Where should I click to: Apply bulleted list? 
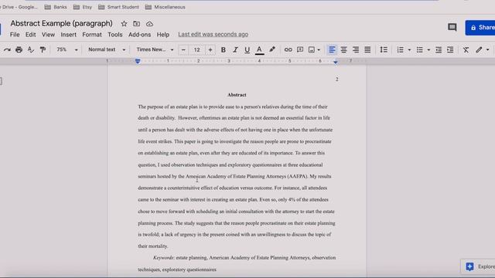(x=419, y=49)
